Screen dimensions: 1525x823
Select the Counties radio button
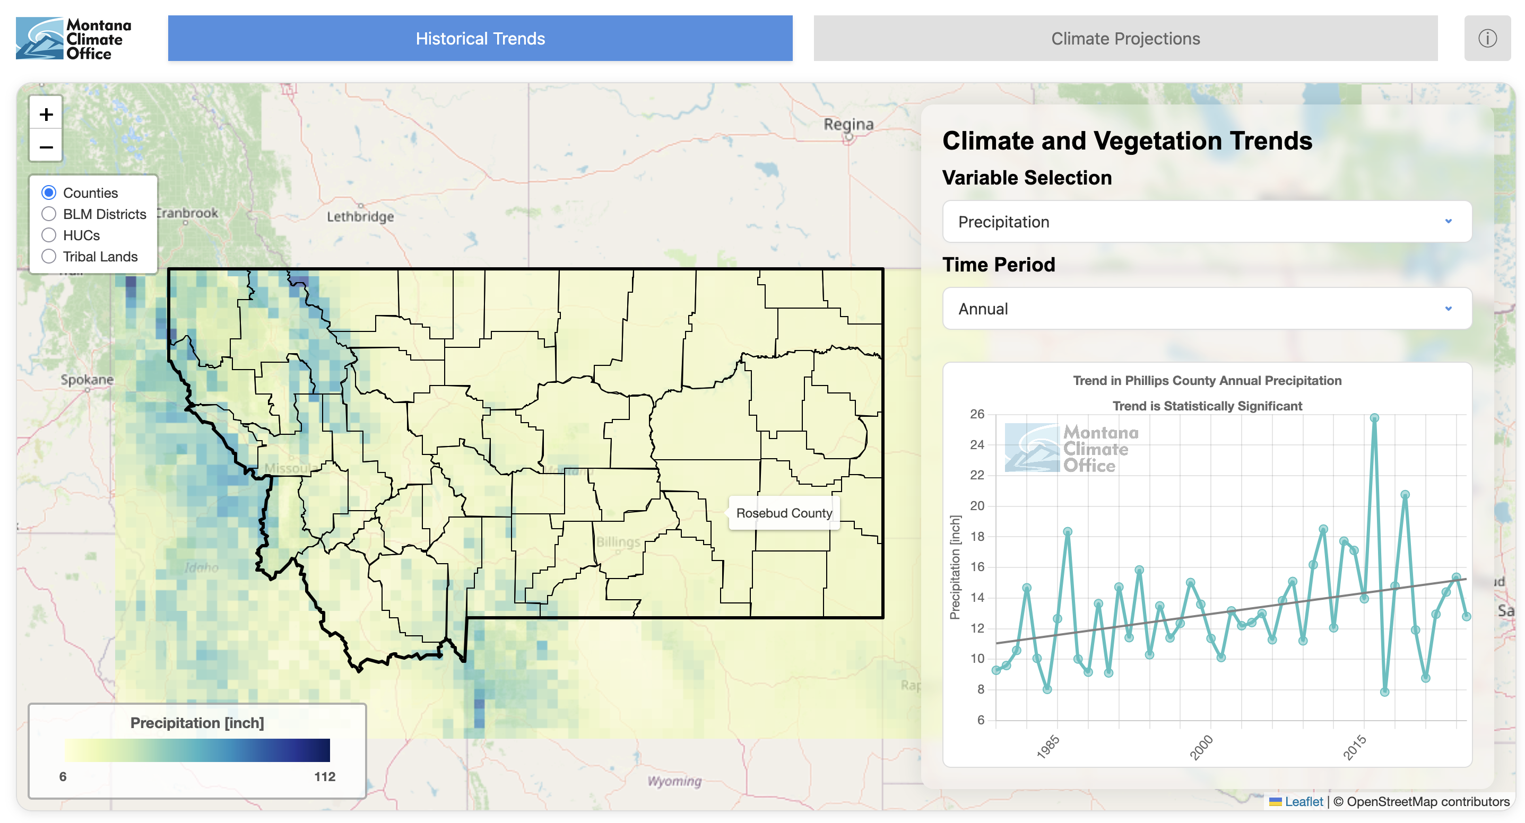pos(49,193)
